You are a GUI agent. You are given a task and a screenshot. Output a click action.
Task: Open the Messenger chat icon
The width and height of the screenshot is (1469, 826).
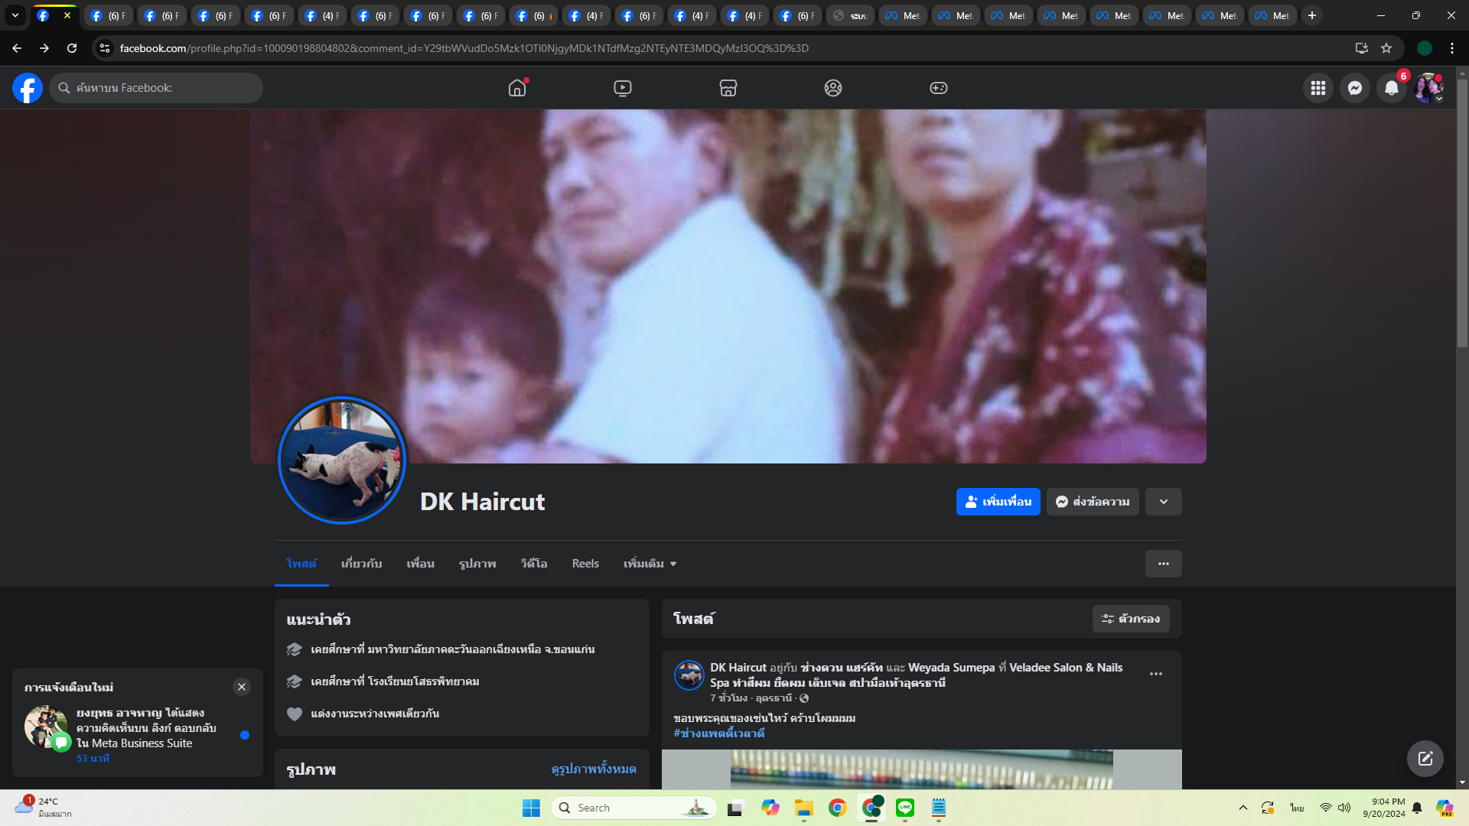(x=1354, y=88)
